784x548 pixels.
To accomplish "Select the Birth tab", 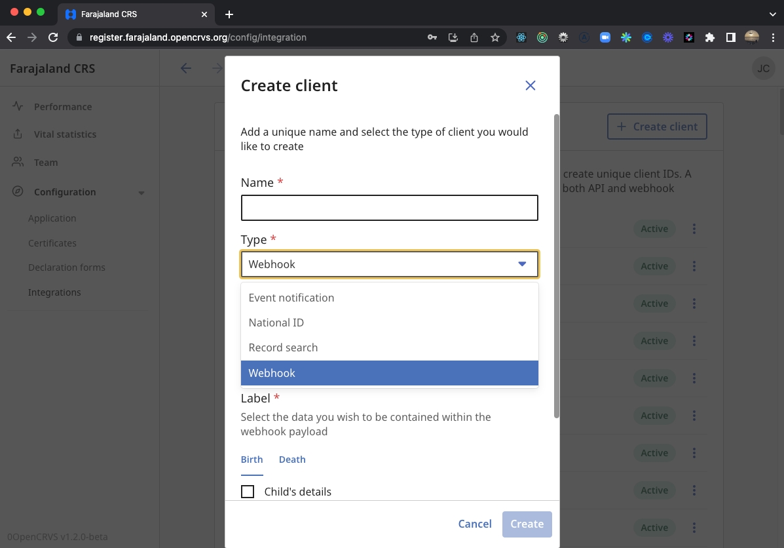I will (x=252, y=460).
